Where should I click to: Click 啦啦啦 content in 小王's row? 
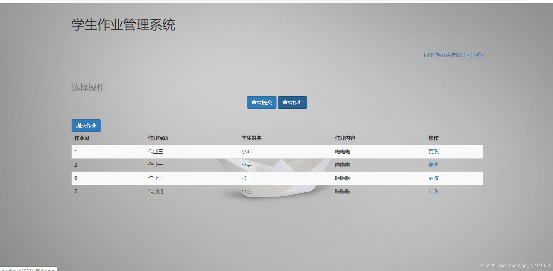343,191
